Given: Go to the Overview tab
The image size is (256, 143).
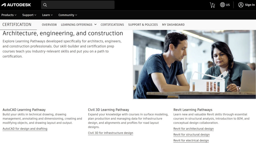Looking at the screenshot, I should [49, 25].
